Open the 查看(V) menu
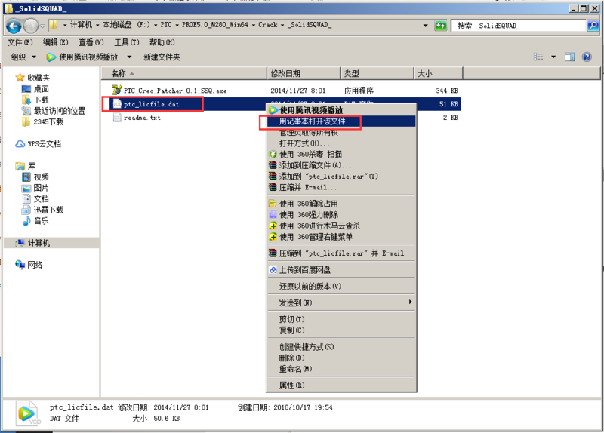Image resolution: width=604 pixels, height=433 pixels. pyautogui.click(x=91, y=42)
